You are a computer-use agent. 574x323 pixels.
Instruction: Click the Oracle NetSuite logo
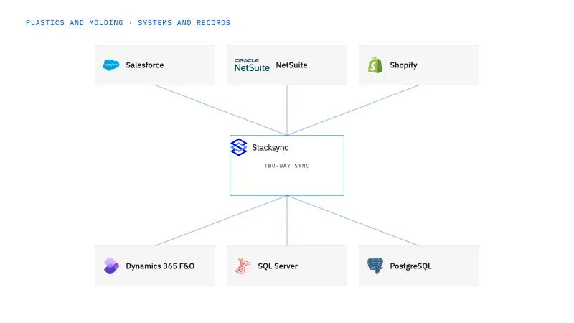[252, 65]
